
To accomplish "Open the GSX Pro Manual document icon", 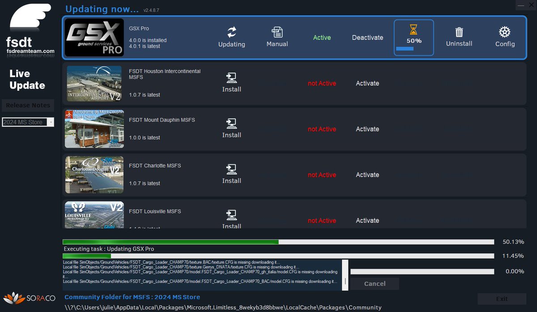I will [x=277, y=32].
